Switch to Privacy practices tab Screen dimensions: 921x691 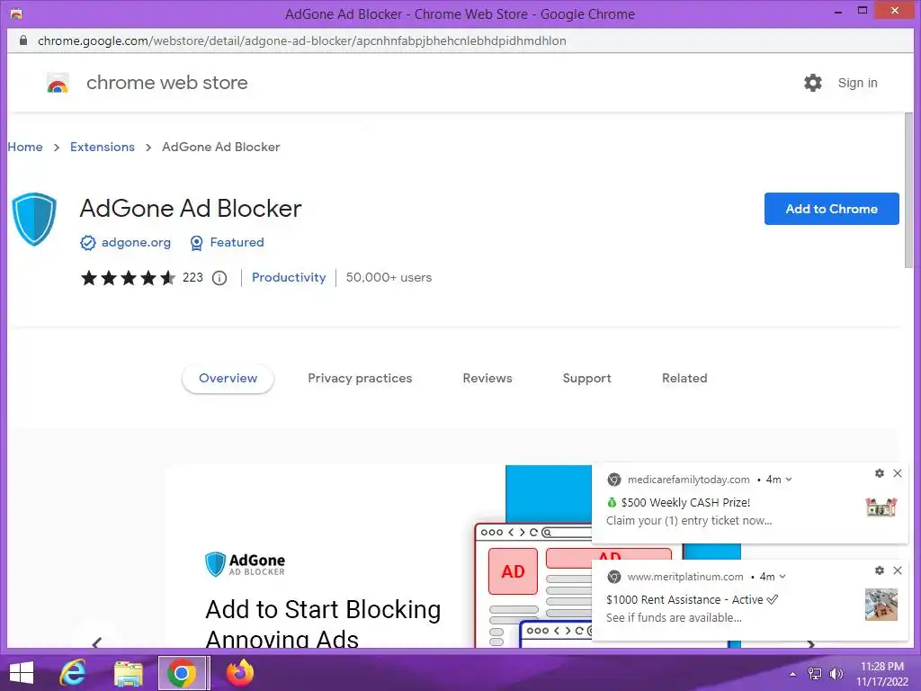[x=360, y=379]
